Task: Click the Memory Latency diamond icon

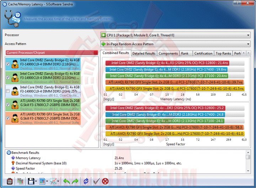Action: point(13,158)
